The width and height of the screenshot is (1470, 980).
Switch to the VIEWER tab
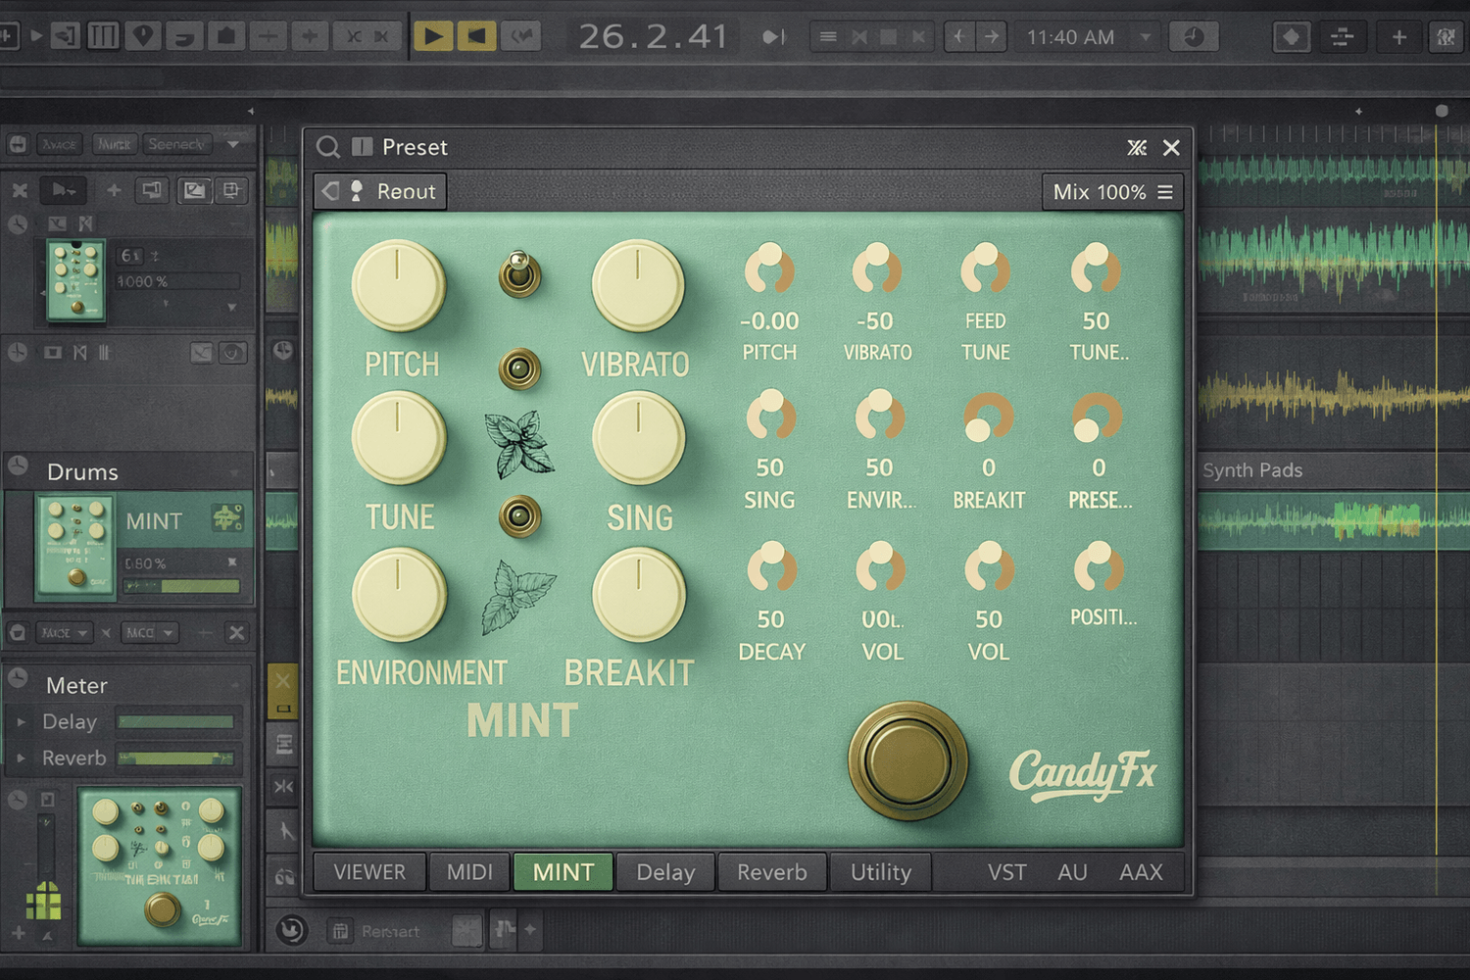(369, 871)
